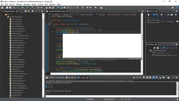Click the Toggle Mark Occurrences highlighter icon

tap(62, 8)
